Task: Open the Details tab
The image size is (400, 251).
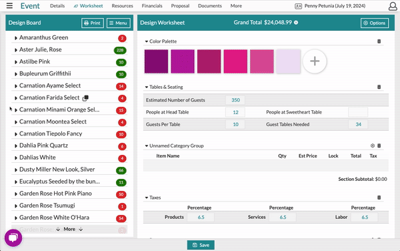Action: [57, 5]
